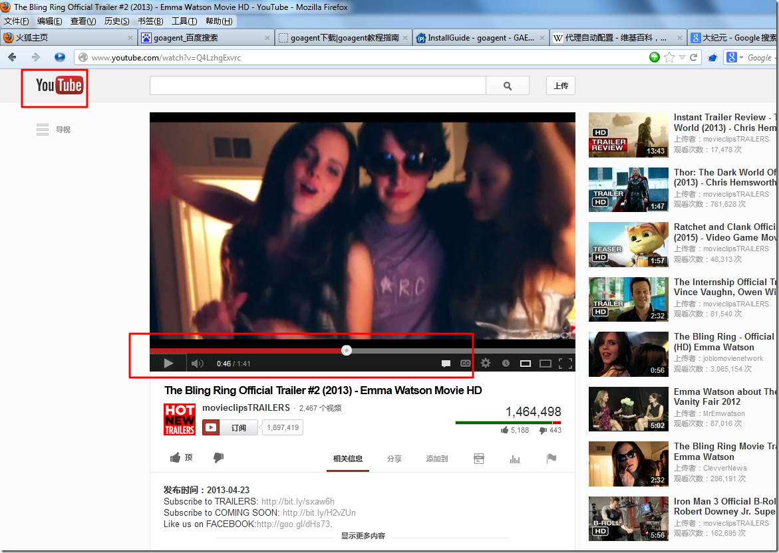779x553 pixels.
Task: Switch to the 火狐主页 tab
Action: pos(69,38)
